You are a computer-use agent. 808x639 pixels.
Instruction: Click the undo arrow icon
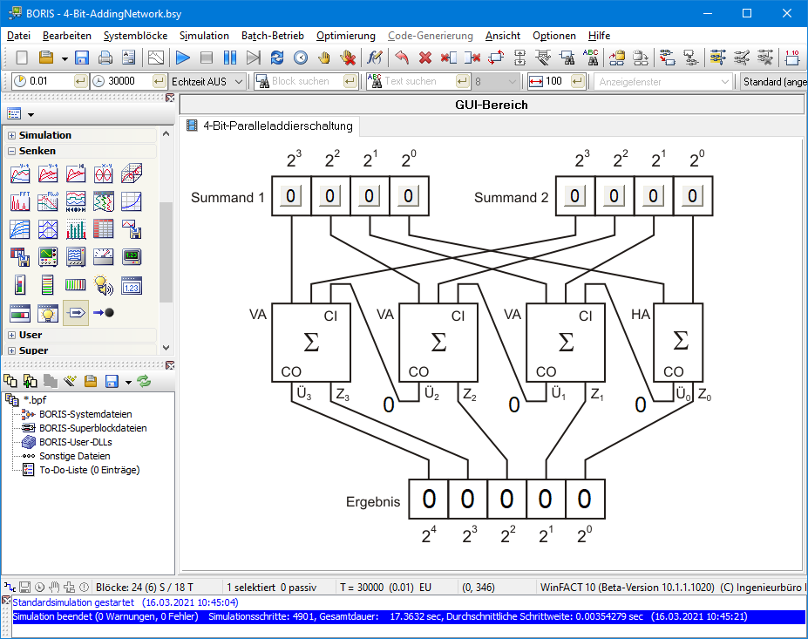402,58
